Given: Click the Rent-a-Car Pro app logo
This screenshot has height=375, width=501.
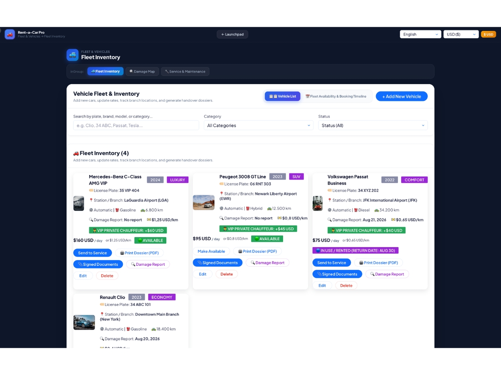Looking at the screenshot, I should [x=10, y=34].
